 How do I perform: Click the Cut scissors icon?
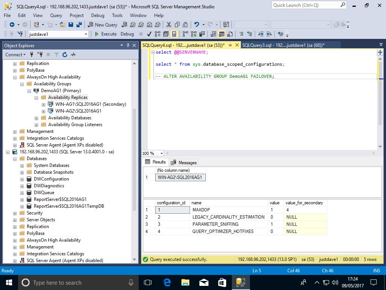(169, 25)
